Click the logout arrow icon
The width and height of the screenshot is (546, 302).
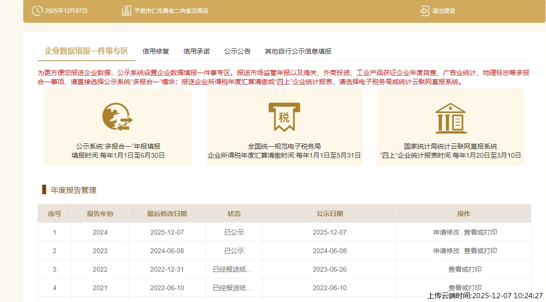424,10
